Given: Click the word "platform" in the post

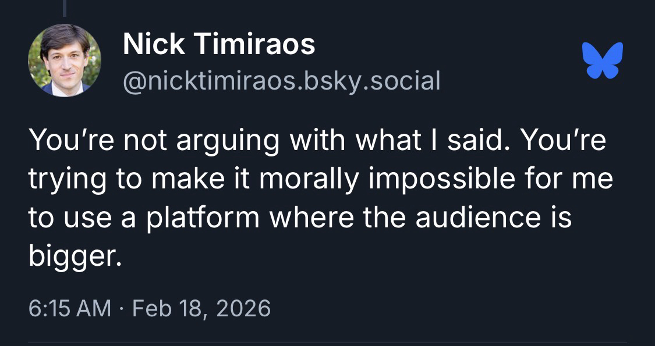Looking at the screenshot, I should click(204, 217).
